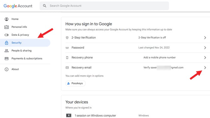Click the Recovery phone icon
Image resolution: width=210 pixels, height=118 pixels.
67,58
